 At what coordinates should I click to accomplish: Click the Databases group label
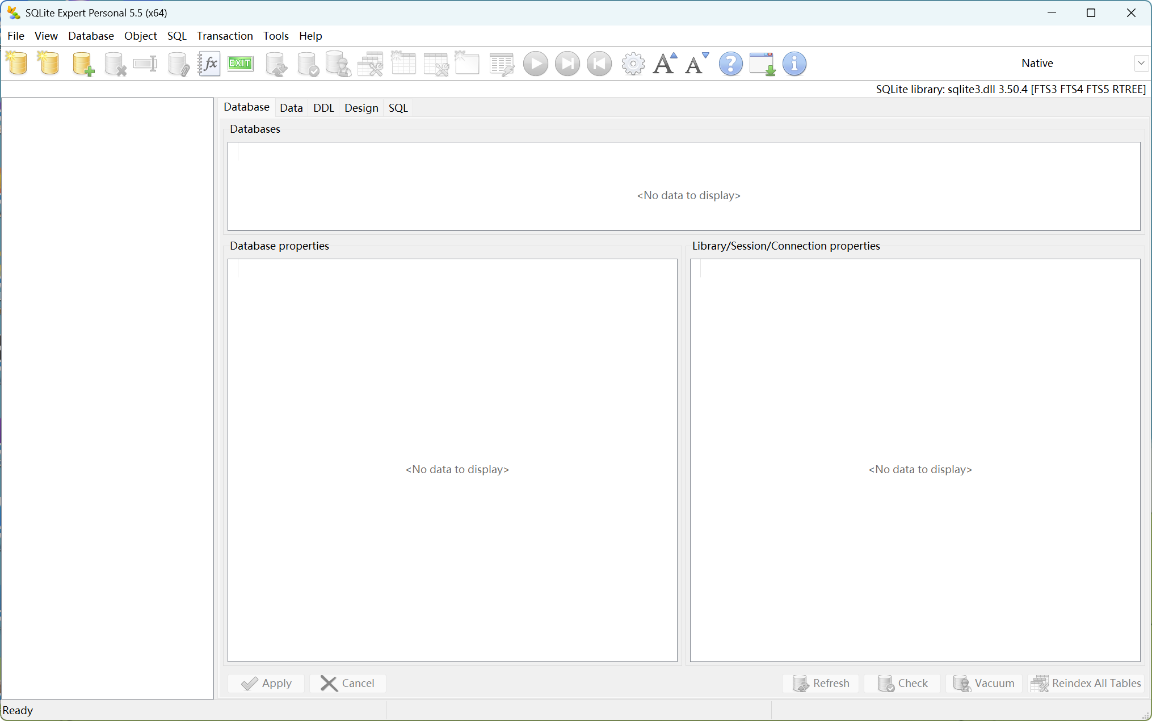pos(255,129)
